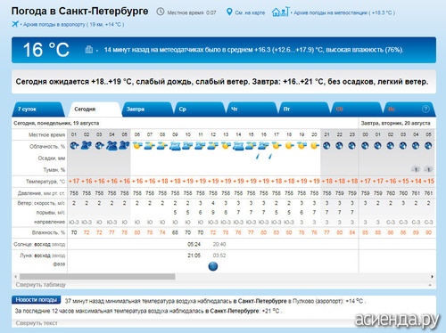Click the weather station house icon
This screenshot has width=446, height=333.
click(x=280, y=12)
